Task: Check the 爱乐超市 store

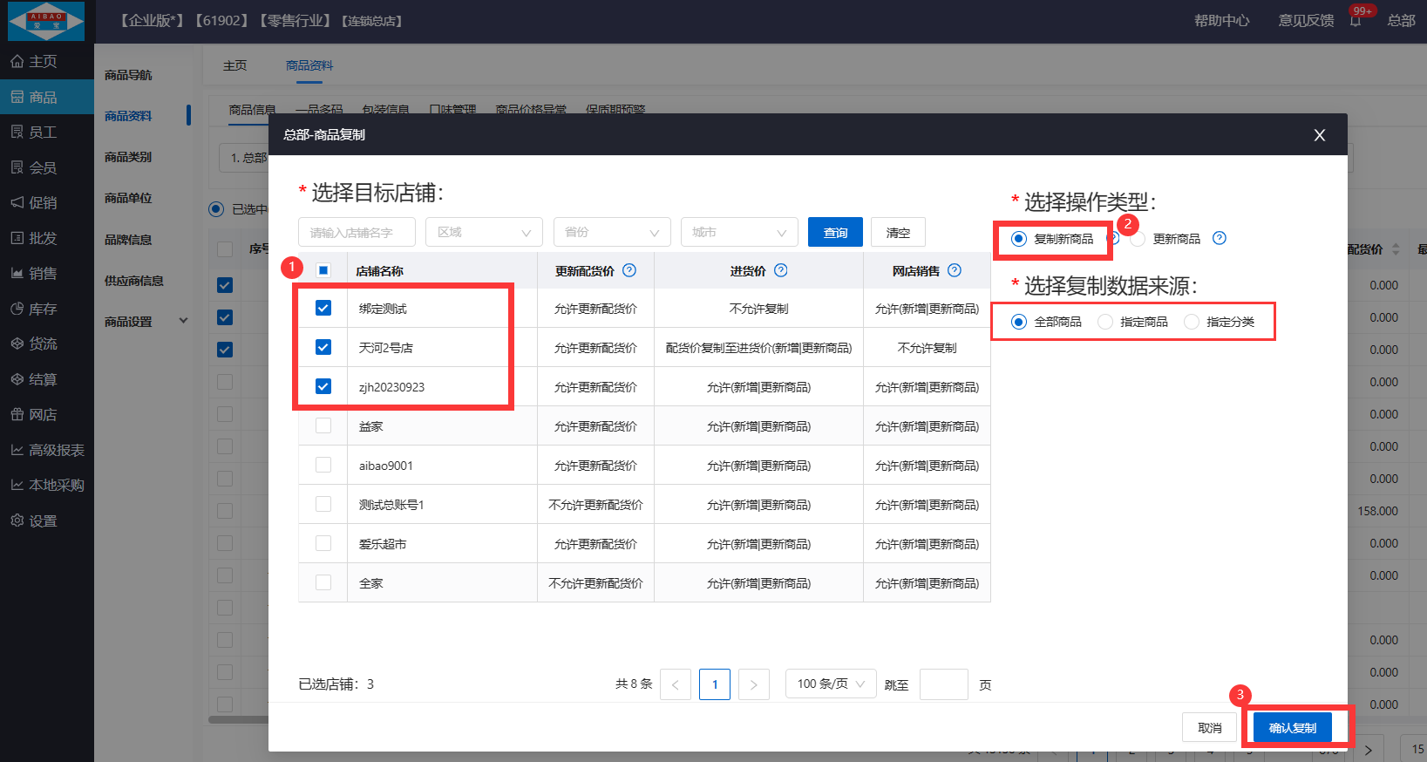Action: coord(323,543)
